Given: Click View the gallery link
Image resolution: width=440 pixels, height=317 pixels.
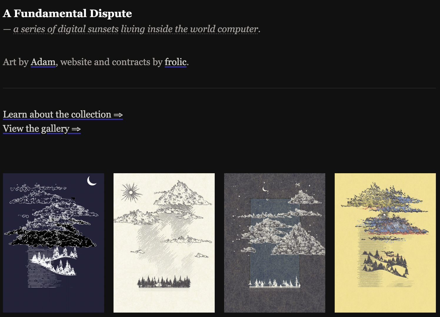Looking at the screenshot, I should click(42, 129).
